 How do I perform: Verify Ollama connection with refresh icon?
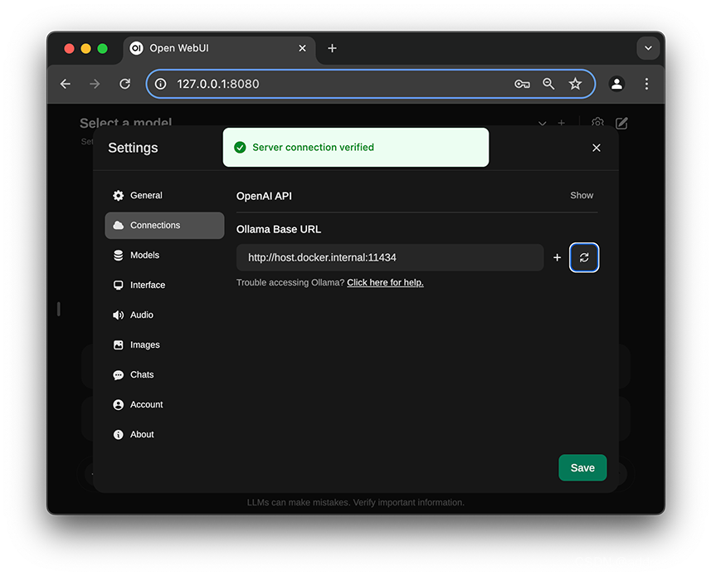coord(583,257)
